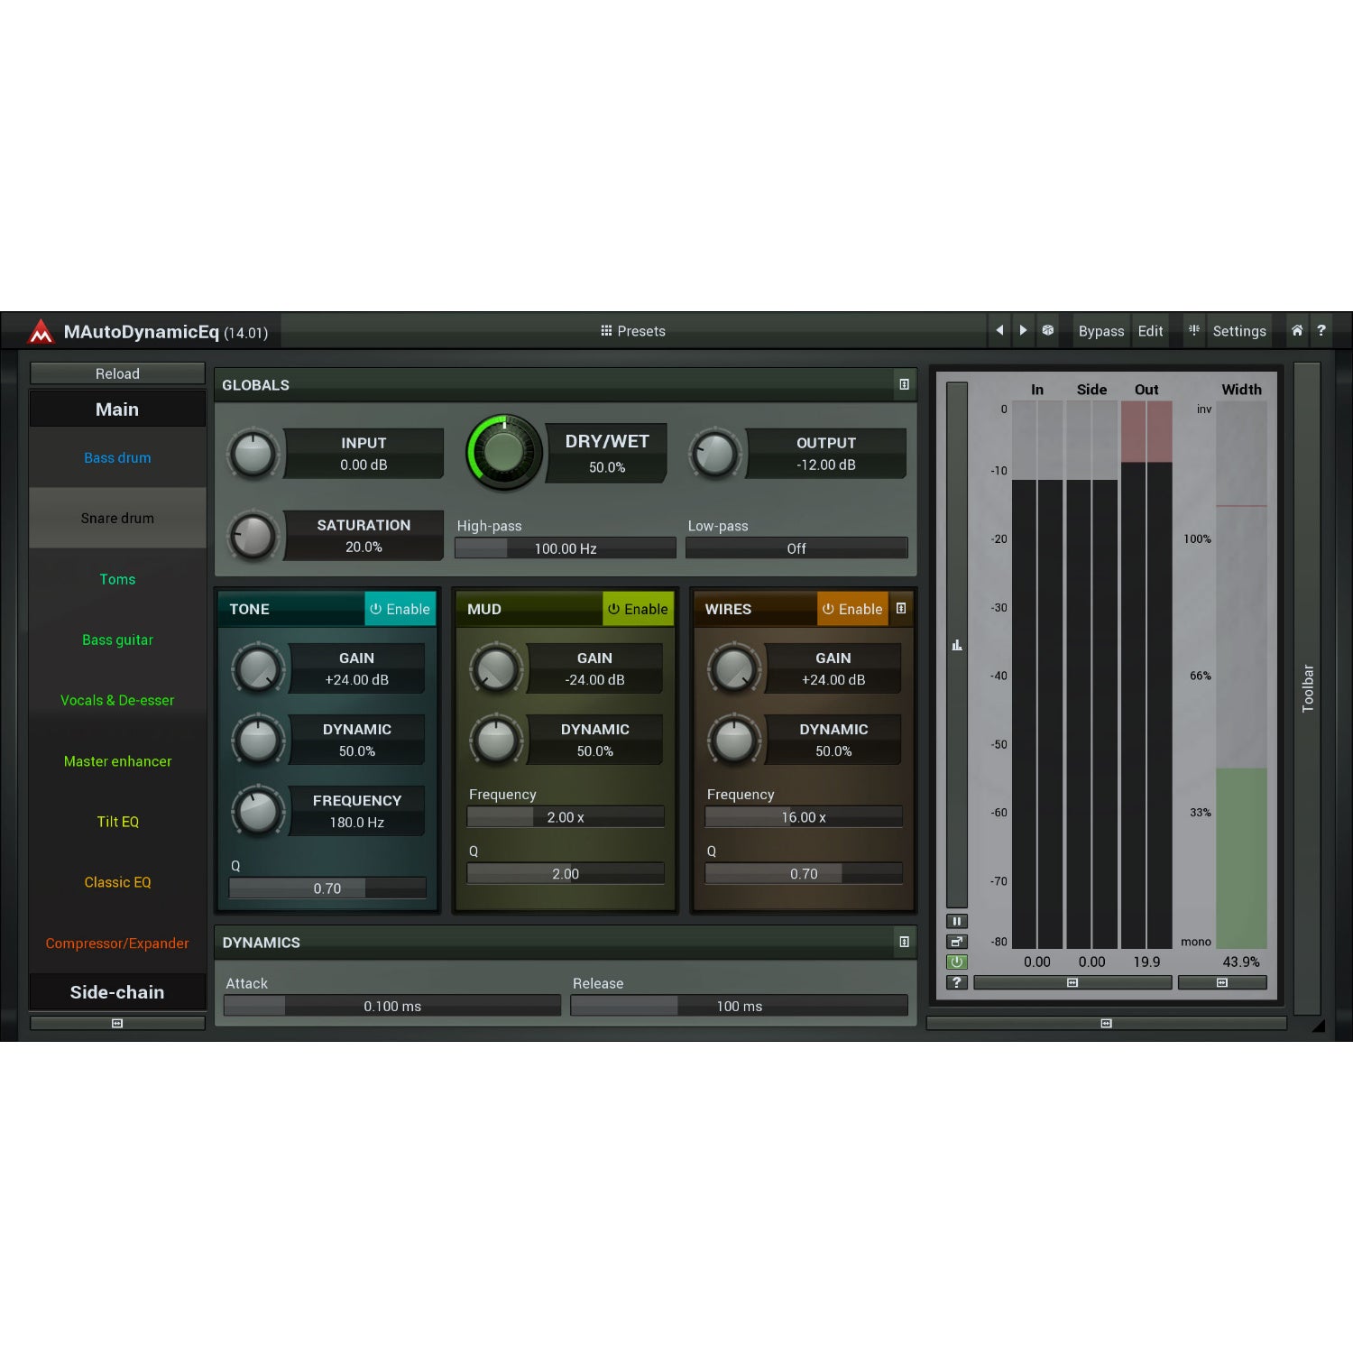
Task: Pop out the meter panel into a window
Action: tap(957, 942)
